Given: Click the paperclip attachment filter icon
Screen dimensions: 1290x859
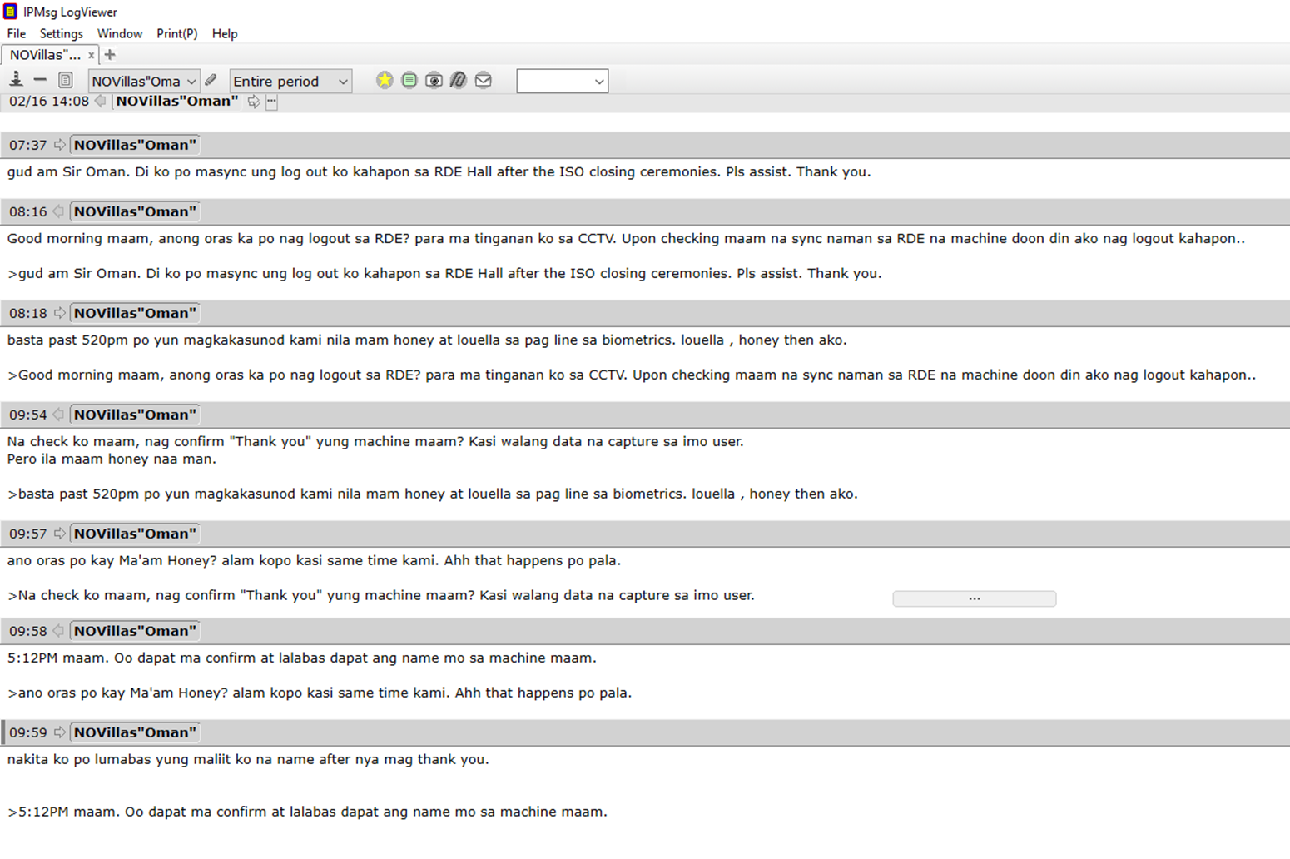Looking at the screenshot, I should [x=459, y=80].
